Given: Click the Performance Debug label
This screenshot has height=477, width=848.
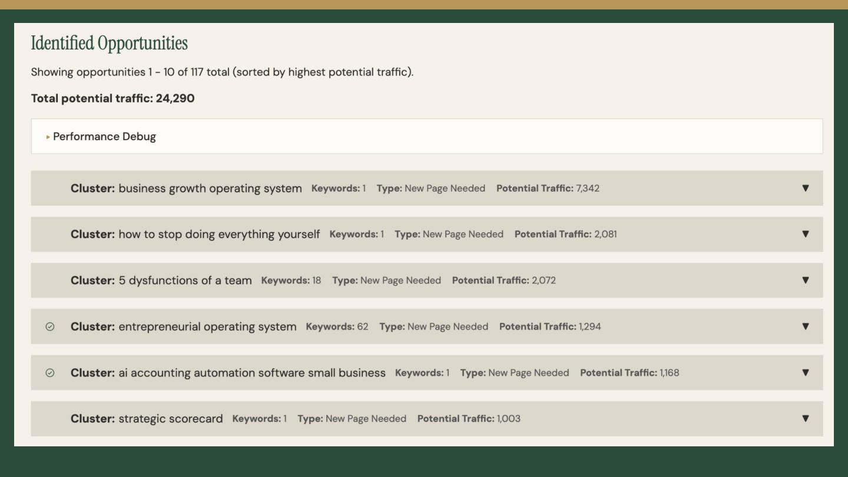Looking at the screenshot, I should coord(104,137).
